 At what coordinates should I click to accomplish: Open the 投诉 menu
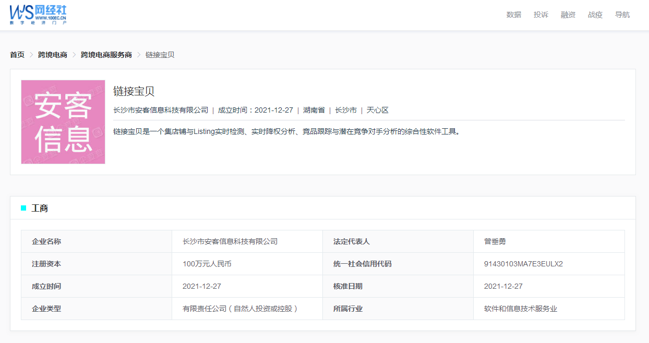[x=541, y=15]
